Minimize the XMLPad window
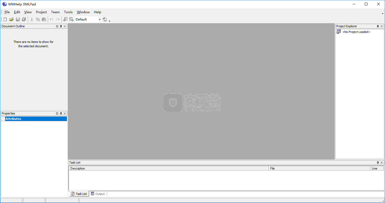385x203 pixels. point(354,4)
